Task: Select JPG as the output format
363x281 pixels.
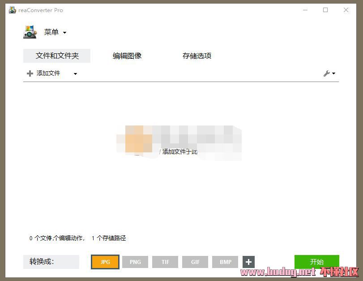Action: tap(105, 262)
